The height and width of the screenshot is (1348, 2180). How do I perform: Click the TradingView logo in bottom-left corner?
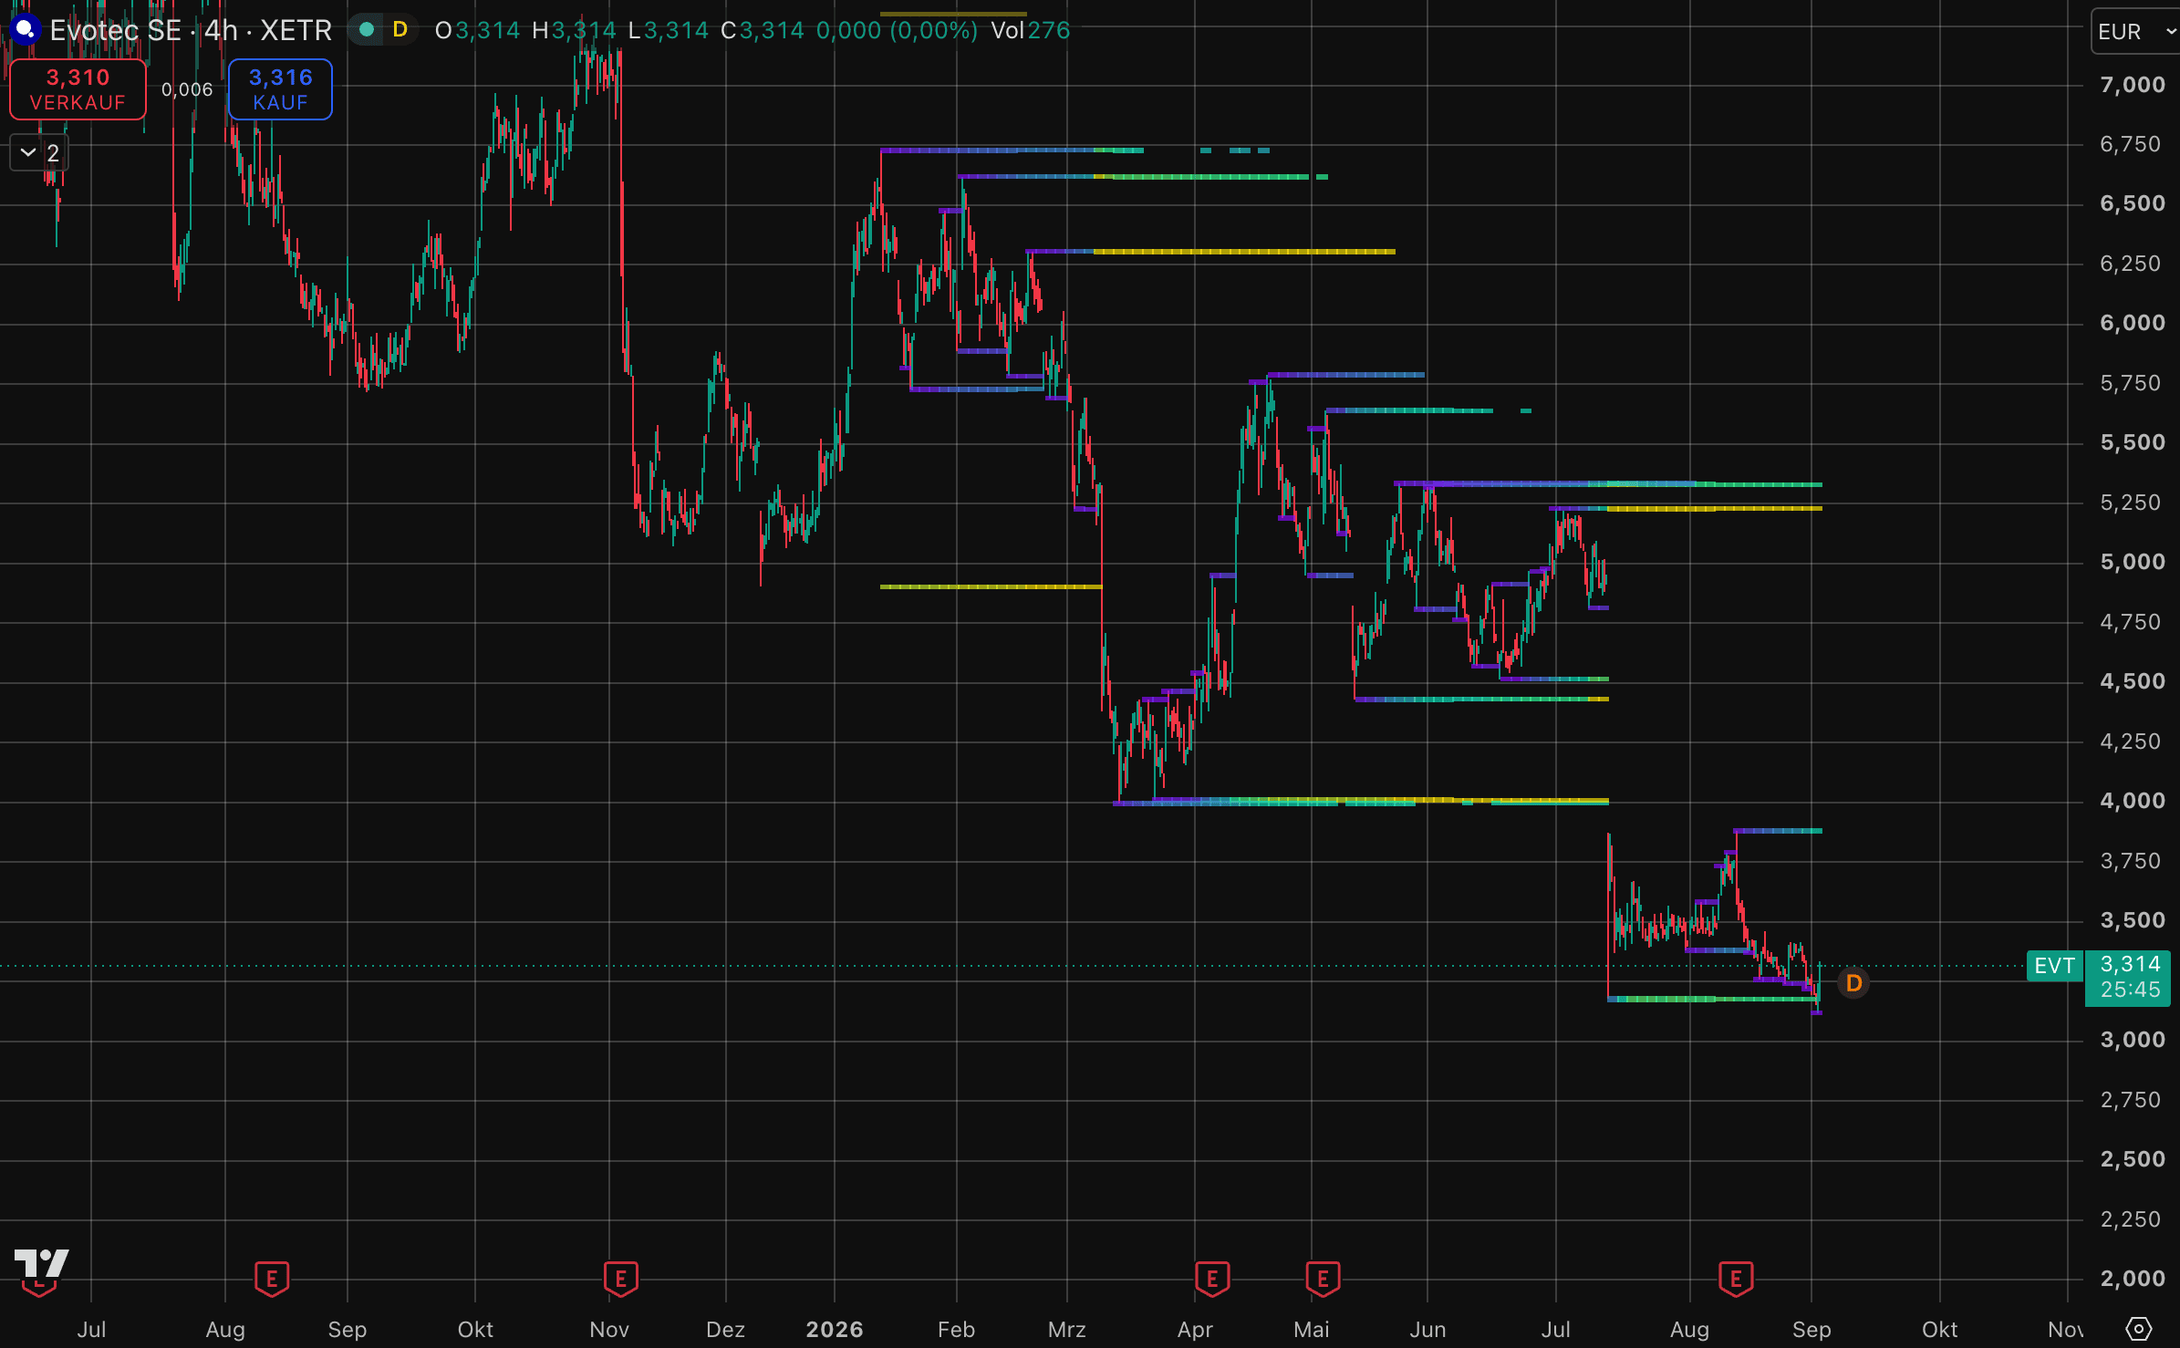(41, 1263)
